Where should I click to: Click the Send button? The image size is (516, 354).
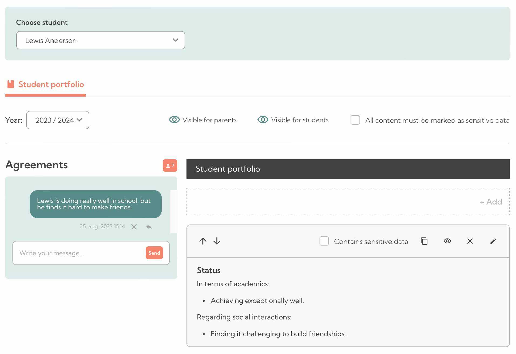pos(154,253)
